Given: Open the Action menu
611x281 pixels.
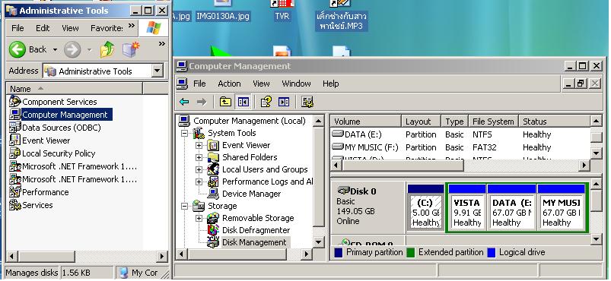Looking at the screenshot, I should (229, 84).
